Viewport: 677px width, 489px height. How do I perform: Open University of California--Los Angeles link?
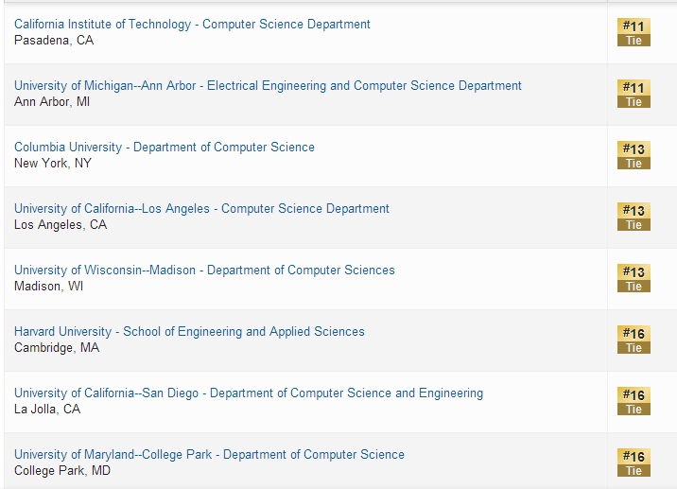click(201, 208)
